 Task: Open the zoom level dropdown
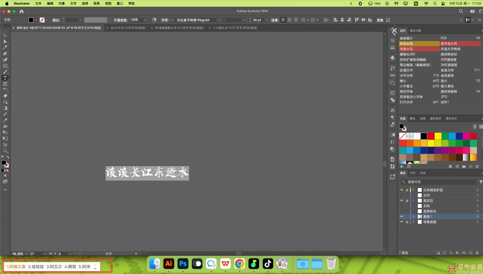(x=26, y=254)
